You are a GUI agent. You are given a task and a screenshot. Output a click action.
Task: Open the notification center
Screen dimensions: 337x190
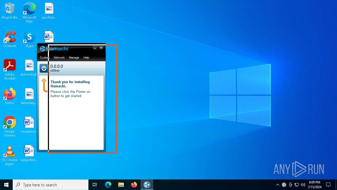click(328, 185)
